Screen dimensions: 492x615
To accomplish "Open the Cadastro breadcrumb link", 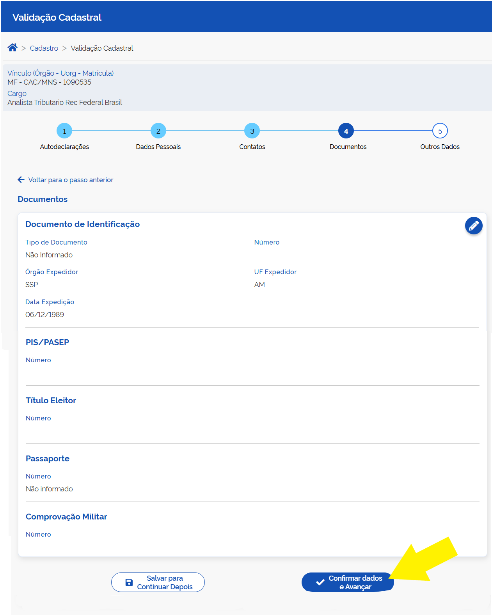I will click(44, 48).
